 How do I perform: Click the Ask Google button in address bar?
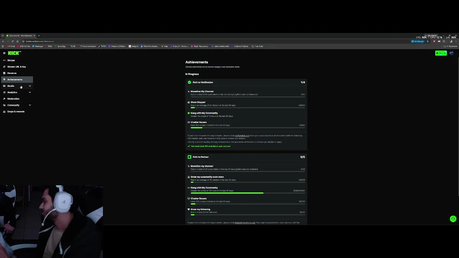pyautogui.click(x=418, y=41)
